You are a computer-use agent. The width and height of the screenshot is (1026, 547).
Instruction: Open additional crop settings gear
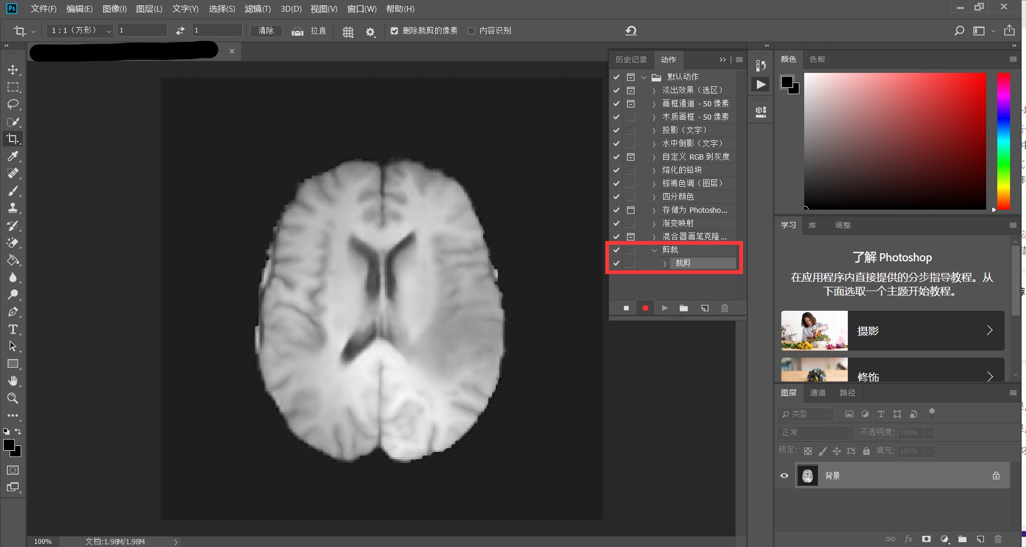click(x=371, y=32)
